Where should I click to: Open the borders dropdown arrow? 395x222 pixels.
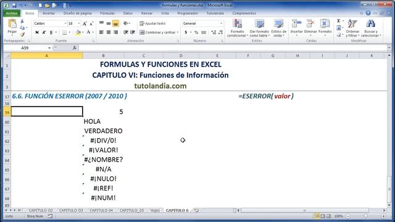[70, 32]
